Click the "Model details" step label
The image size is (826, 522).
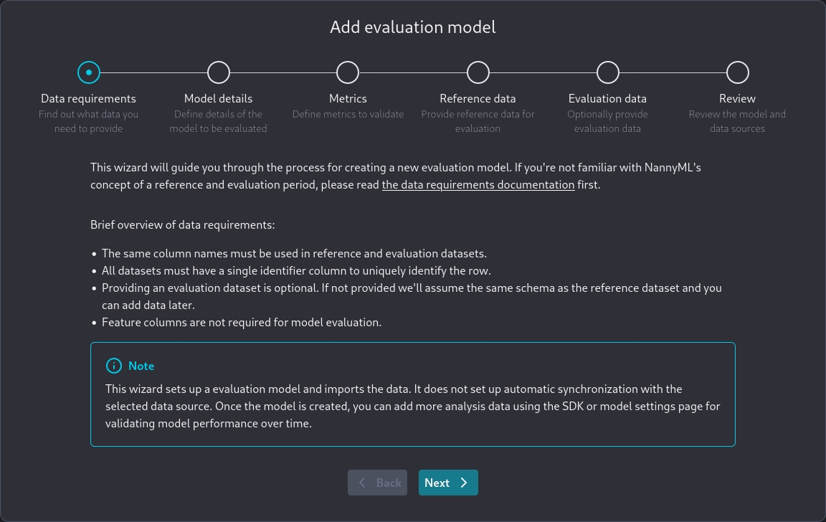(218, 98)
